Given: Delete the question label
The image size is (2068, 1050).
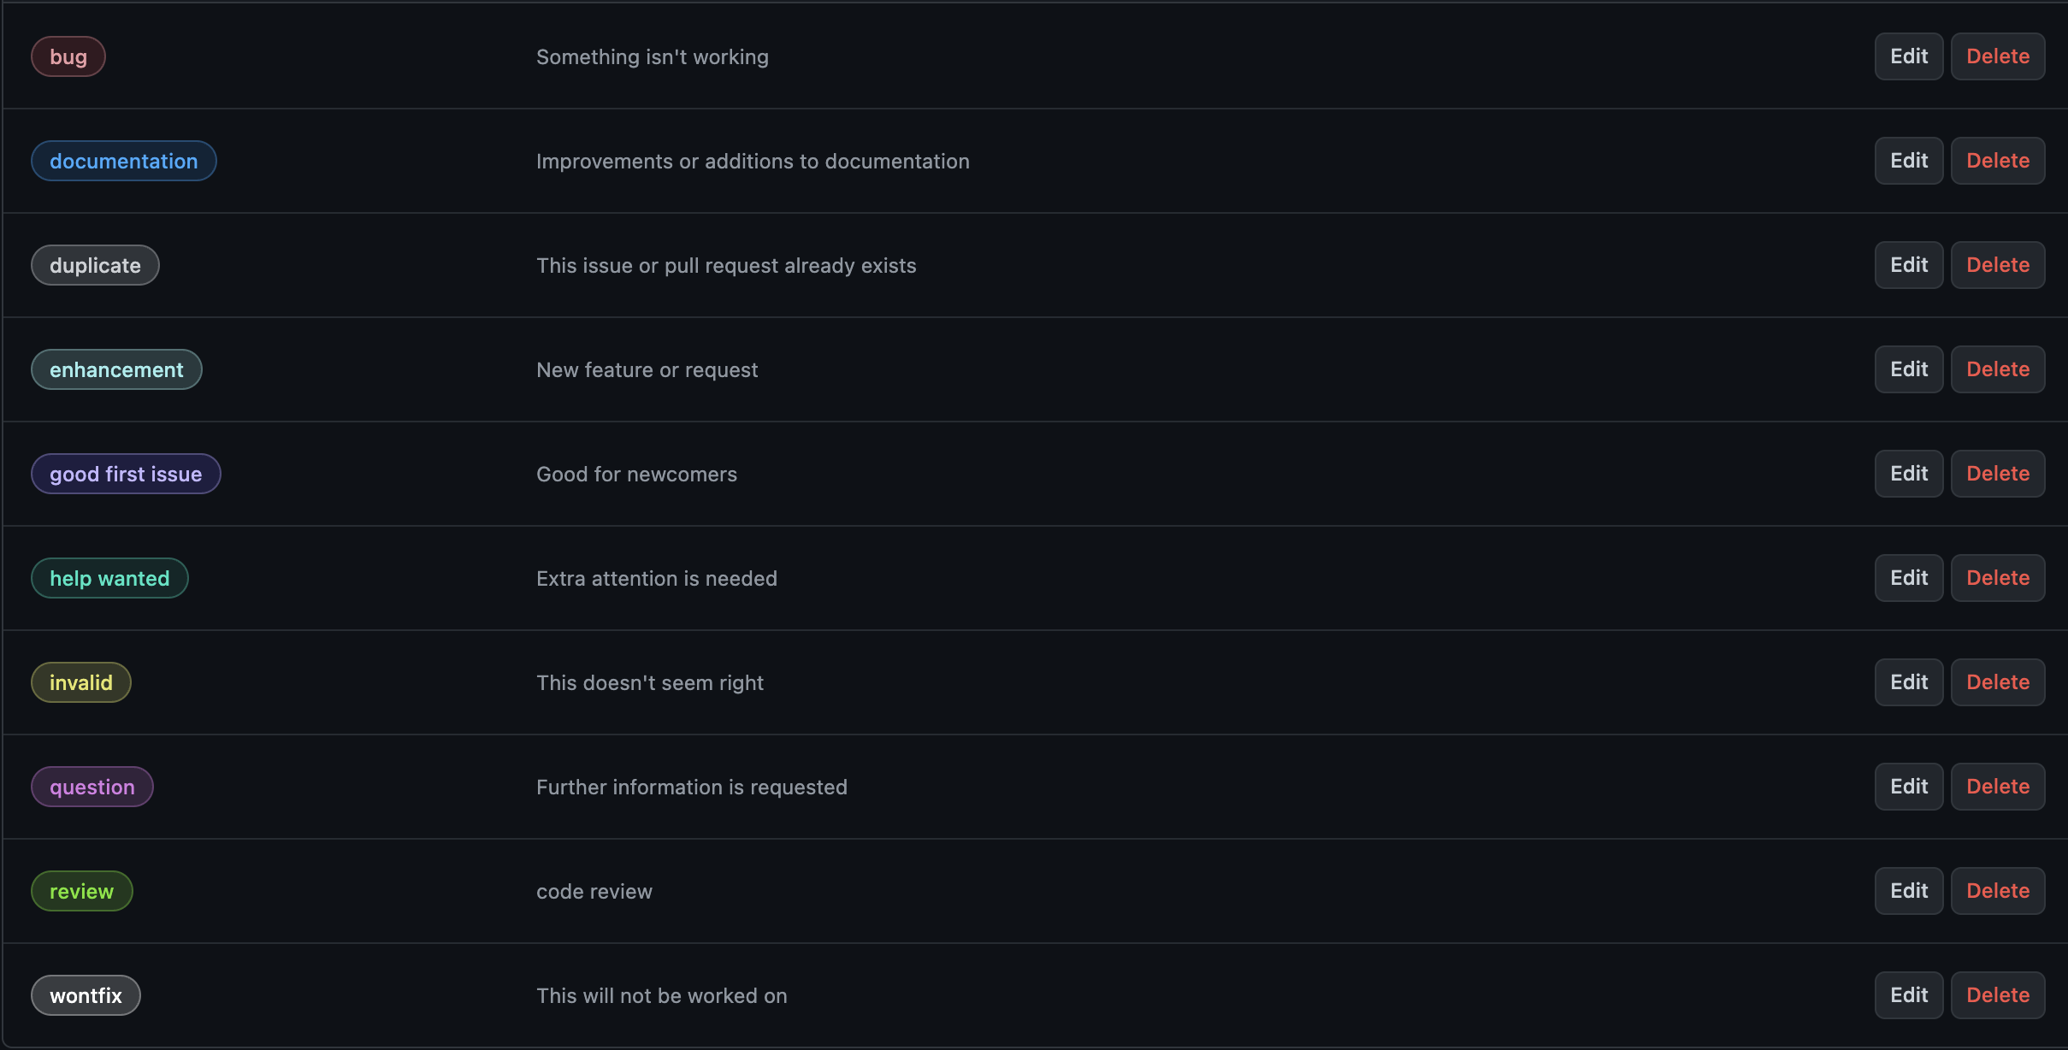Looking at the screenshot, I should click(x=1998, y=787).
